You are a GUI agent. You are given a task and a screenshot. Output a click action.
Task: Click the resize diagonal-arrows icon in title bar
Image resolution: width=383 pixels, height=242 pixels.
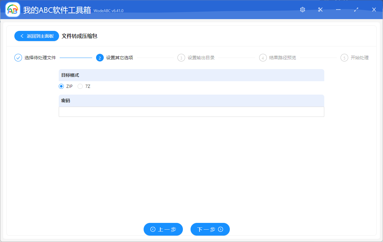356,10
